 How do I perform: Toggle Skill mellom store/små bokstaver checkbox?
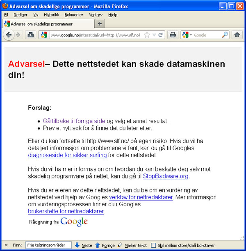(153, 245)
